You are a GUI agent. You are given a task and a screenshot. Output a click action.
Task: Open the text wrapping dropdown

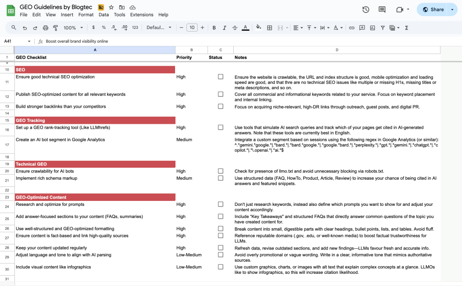pyautogui.click(x=325, y=27)
